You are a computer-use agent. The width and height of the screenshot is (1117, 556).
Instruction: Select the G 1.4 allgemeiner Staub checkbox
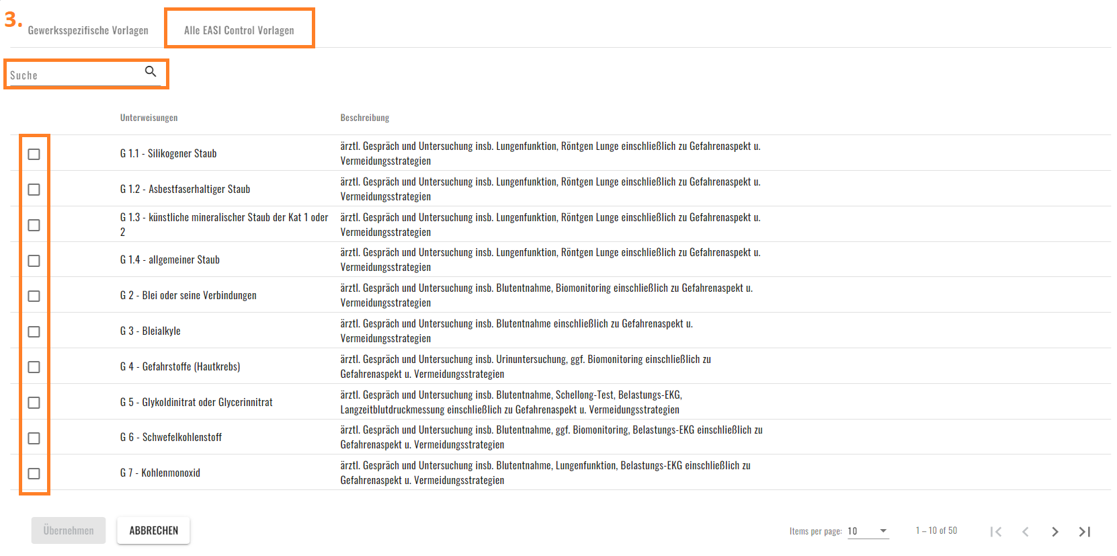tap(34, 261)
